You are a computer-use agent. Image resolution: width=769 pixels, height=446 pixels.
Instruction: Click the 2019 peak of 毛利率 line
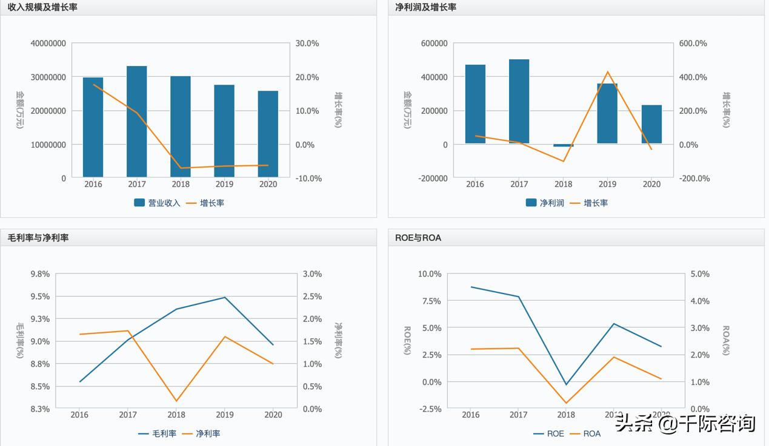225,297
